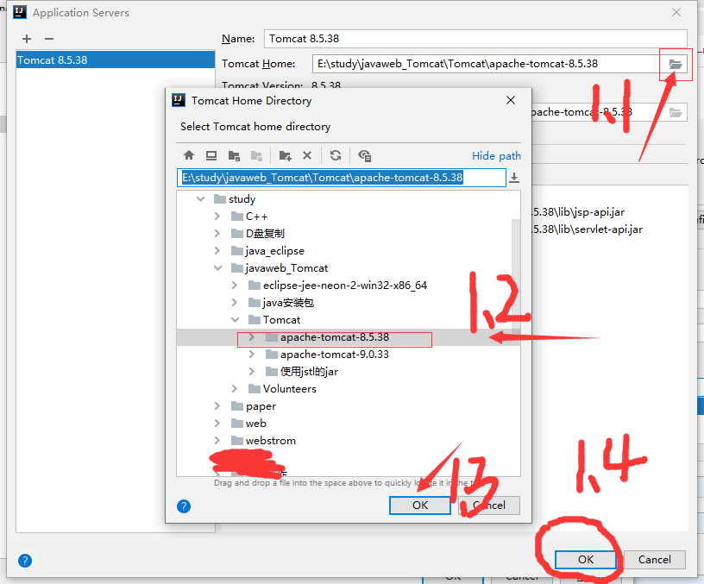Expand the D盘复制 folder
Image resolution: width=704 pixels, height=584 pixels.
[x=217, y=234]
